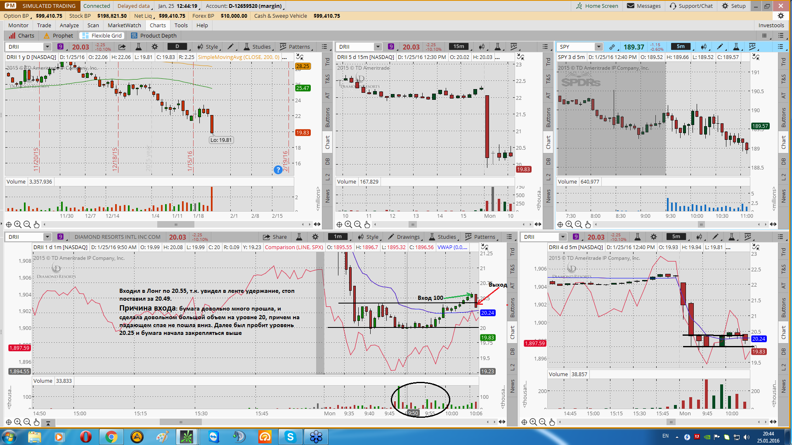Click crosshair icon below the bottom-left chart
Screen dimensions: 792x445
pos(9,422)
